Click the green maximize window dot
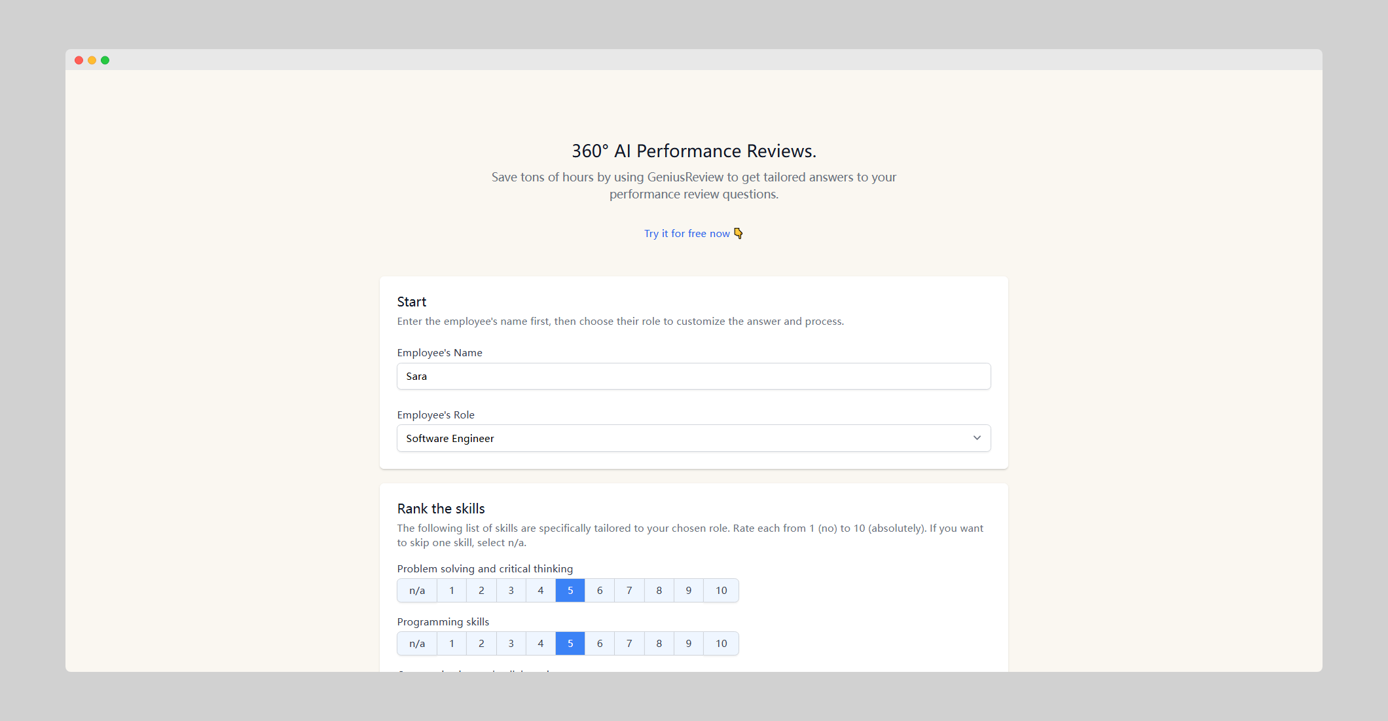This screenshot has height=721, width=1388. (105, 60)
